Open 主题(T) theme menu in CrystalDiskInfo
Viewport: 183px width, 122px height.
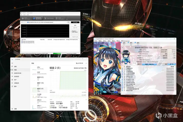[109, 41]
